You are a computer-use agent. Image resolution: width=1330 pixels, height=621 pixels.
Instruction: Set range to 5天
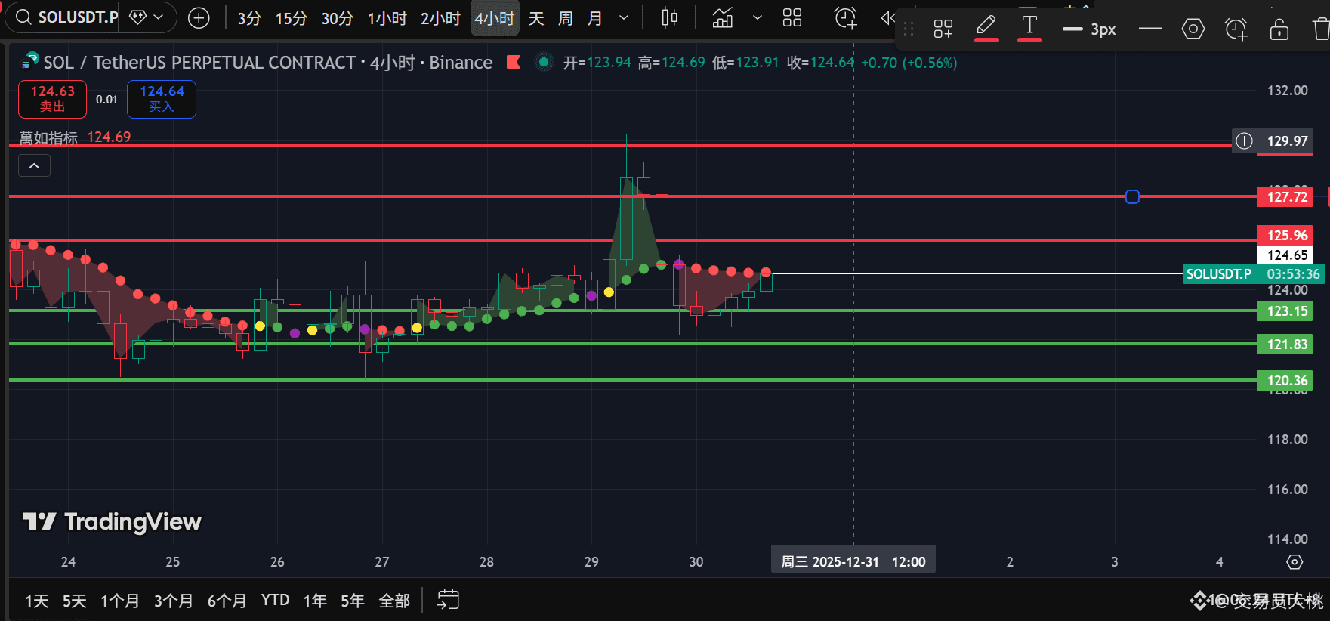[75, 601]
